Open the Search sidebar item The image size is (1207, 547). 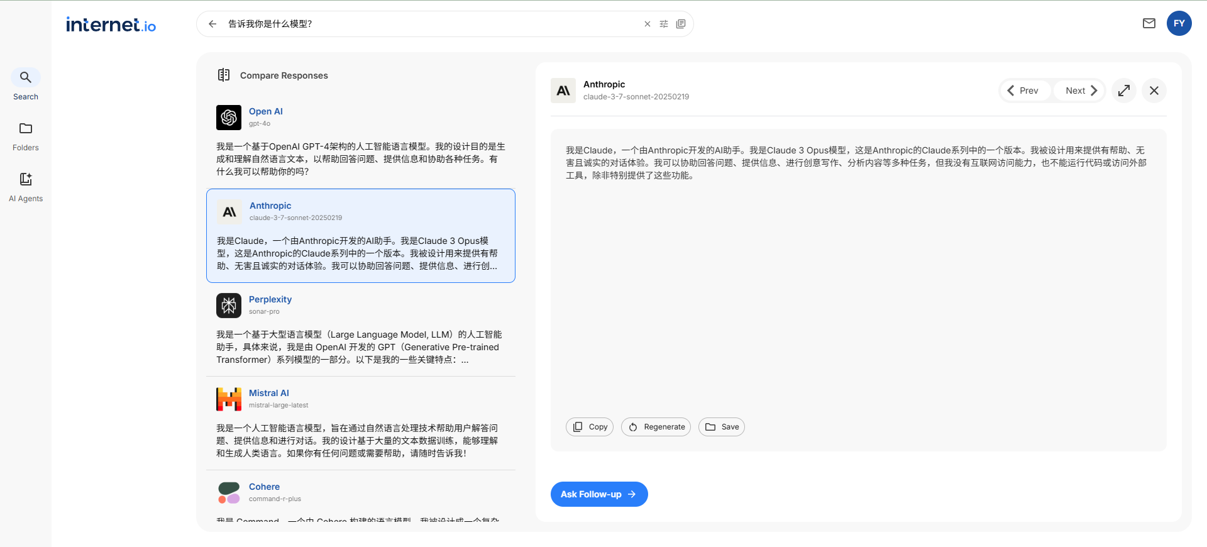26,85
